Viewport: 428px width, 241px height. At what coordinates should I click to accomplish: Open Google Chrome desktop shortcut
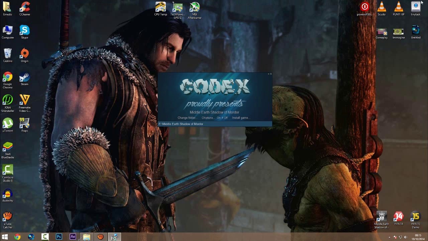8,80
